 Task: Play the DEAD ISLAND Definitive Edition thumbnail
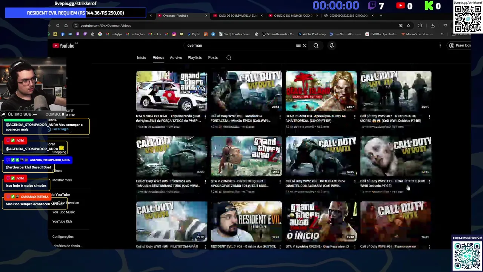pos(321,91)
